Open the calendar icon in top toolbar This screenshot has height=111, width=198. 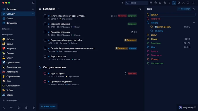pyautogui.click(x=151, y=3)
